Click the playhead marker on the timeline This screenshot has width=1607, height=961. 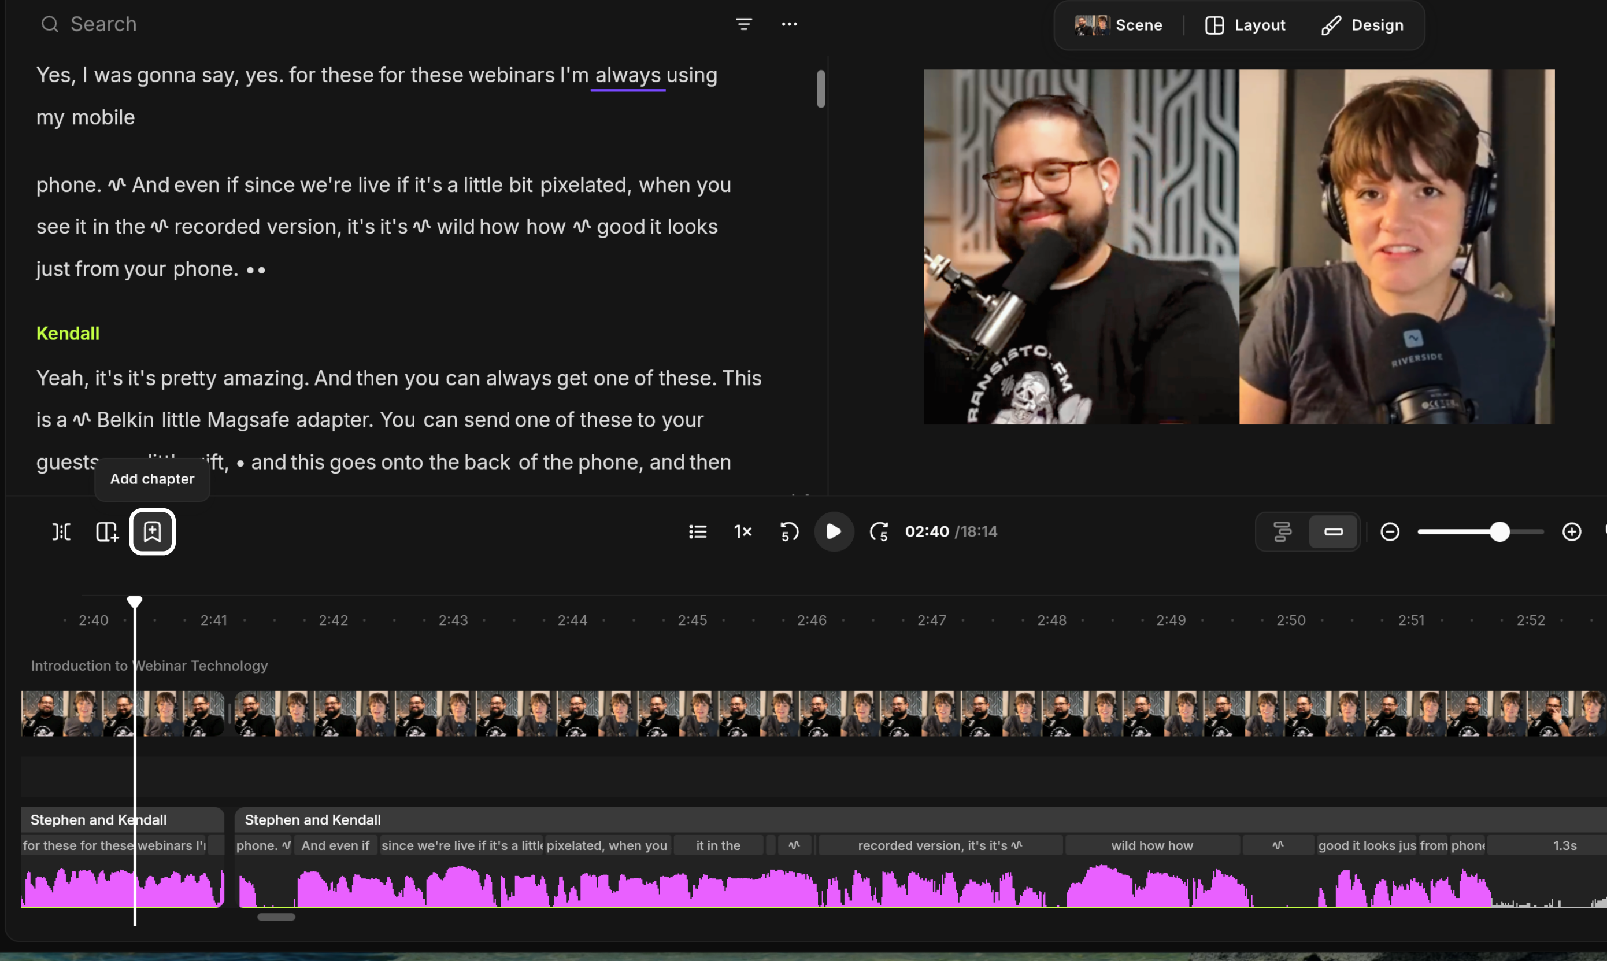(x=135, y=601)
